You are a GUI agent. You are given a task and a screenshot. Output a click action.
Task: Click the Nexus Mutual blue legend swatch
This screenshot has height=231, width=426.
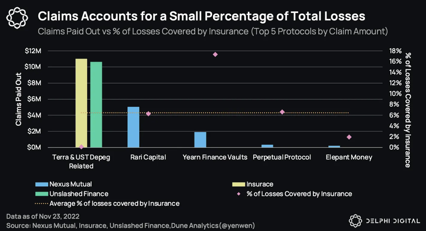(x=41, y=184)
